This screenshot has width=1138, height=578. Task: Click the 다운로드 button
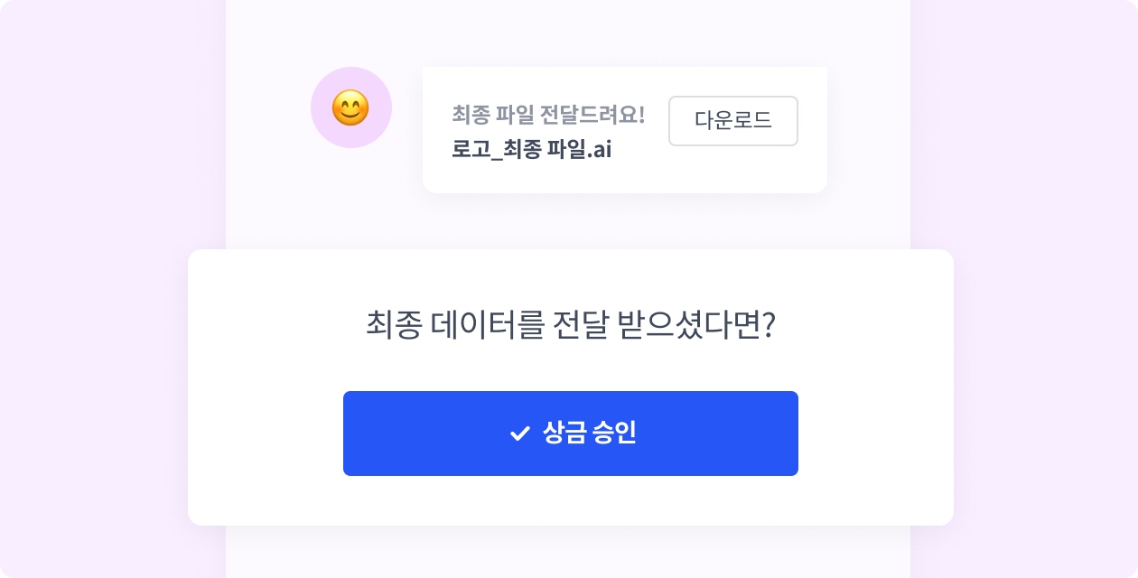click(x=733, y=120)
